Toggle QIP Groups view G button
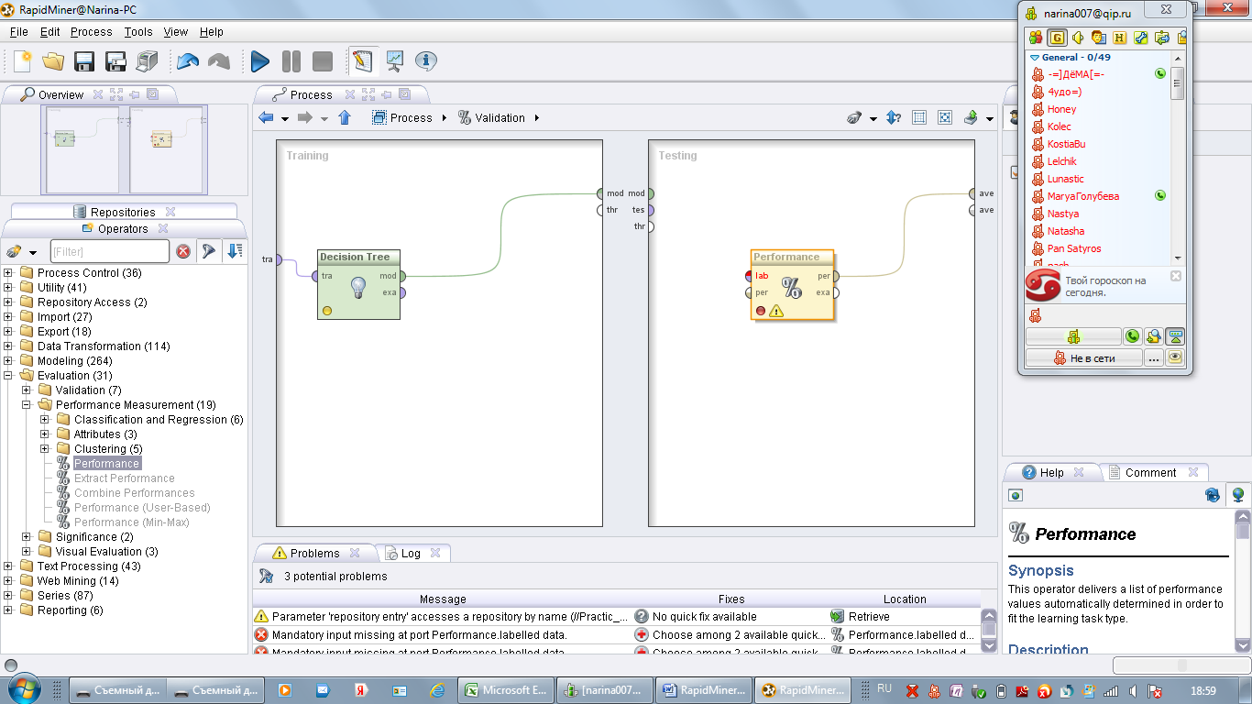The width and height of the screenshot is (1252, 704). 1057,38
